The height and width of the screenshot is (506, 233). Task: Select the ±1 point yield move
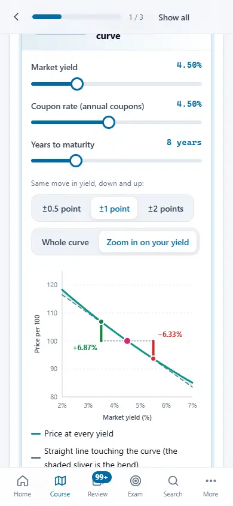point(115,209)
